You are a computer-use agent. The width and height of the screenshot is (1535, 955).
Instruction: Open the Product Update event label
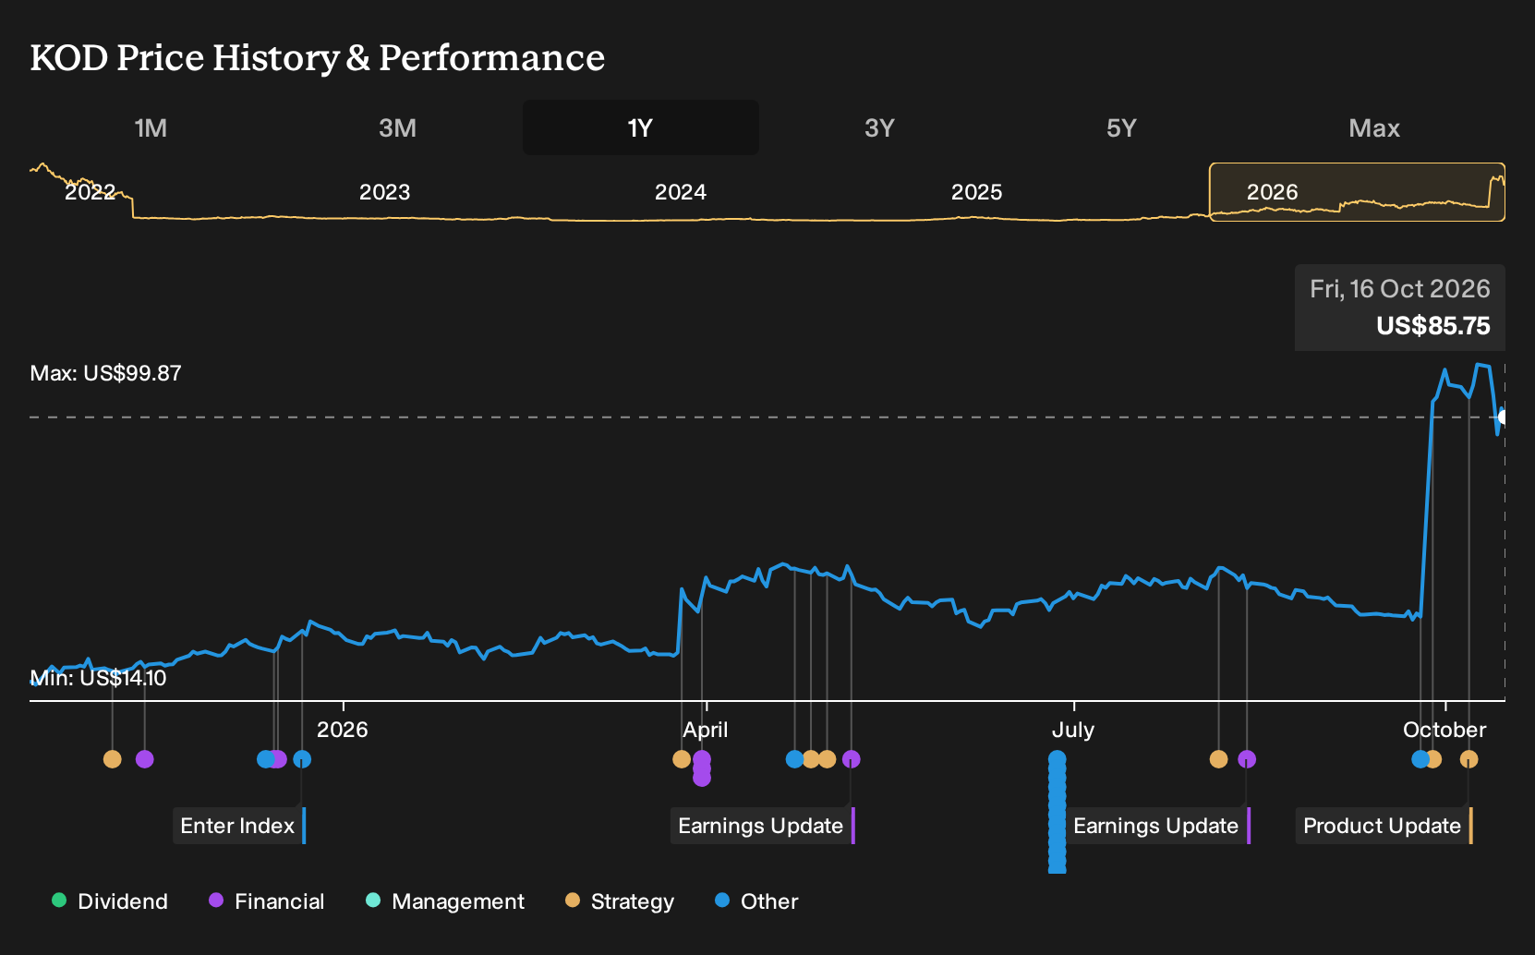pyautogui.click(x=1384, y=826)
